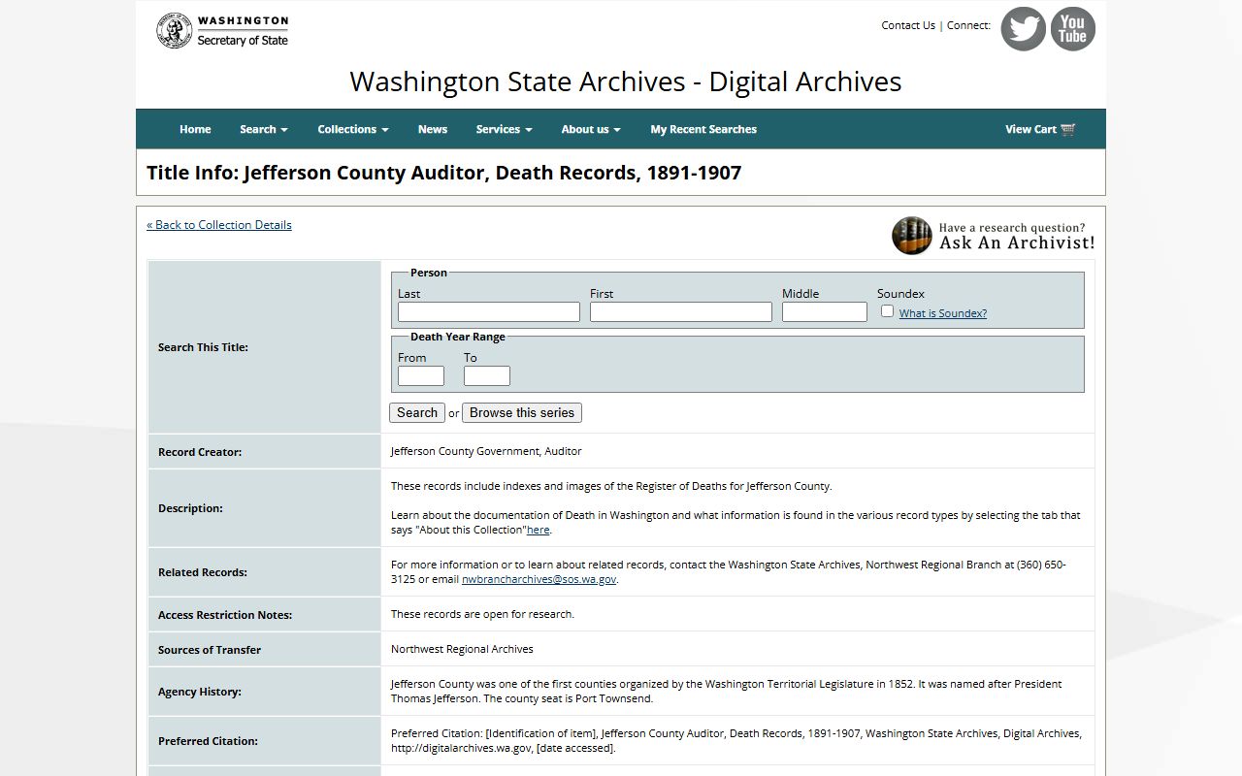Click Washington State Archives - Digital Archives heading
Screen dimensions: 1242x776
coord(626,81)
